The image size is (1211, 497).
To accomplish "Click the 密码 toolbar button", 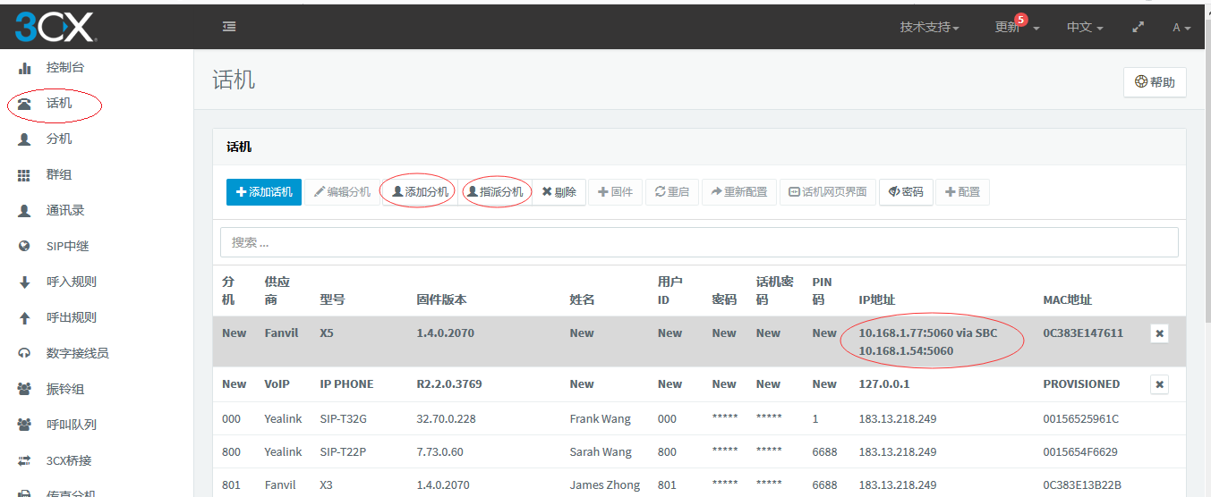I will [x=906, y=192].
